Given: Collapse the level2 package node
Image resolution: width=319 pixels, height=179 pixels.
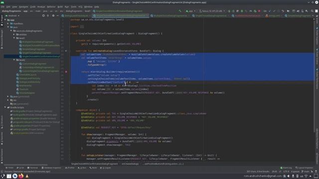Looking at the screenshot, I should click(14, 60).
